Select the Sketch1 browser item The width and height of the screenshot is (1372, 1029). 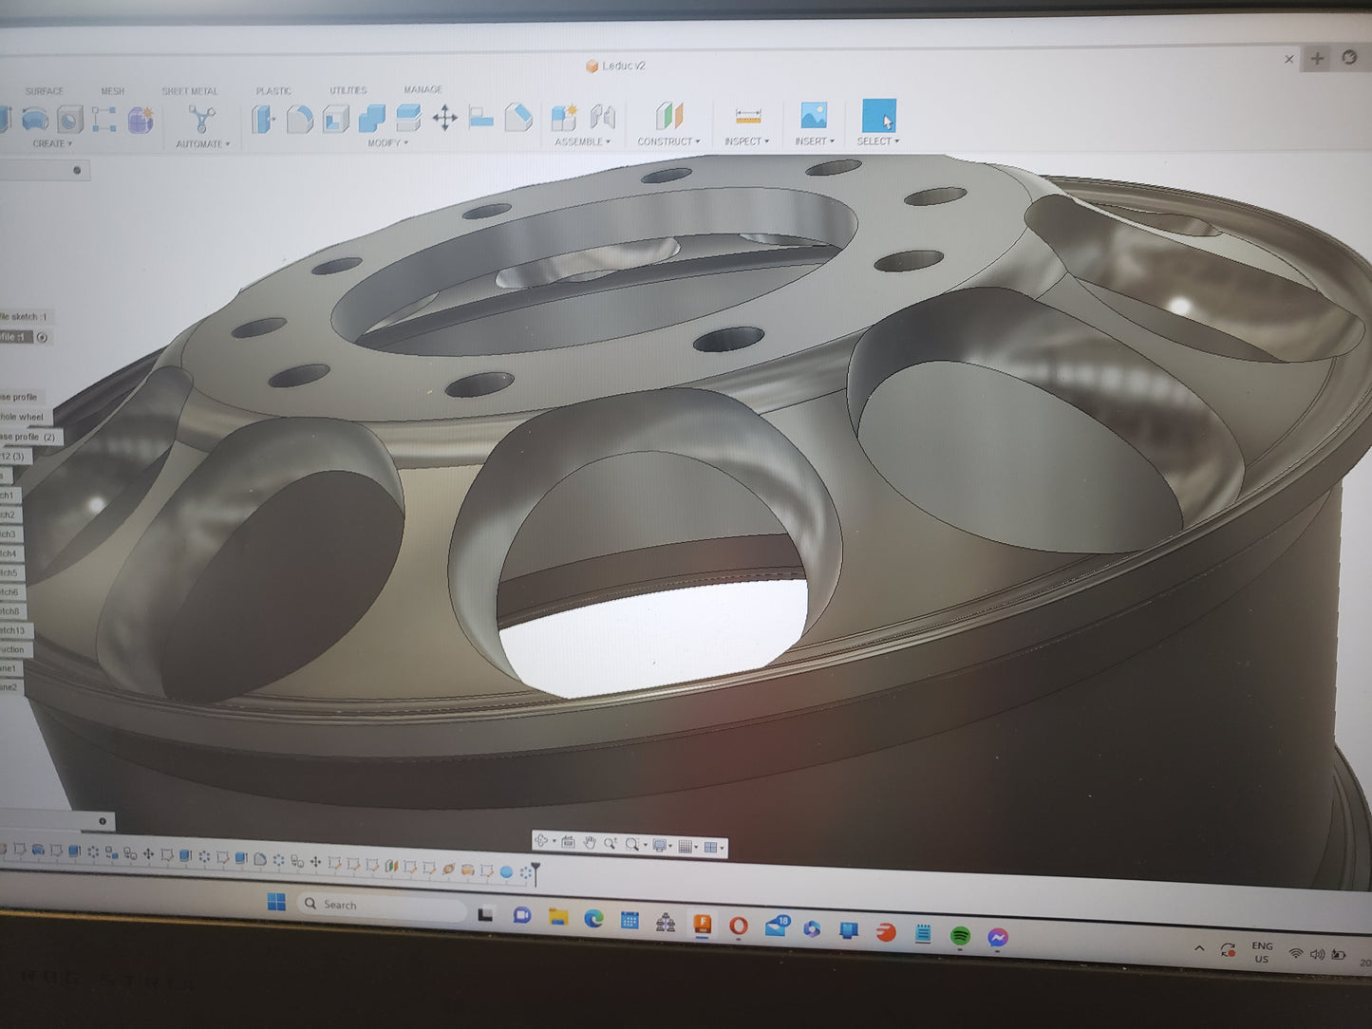(9, 496)
